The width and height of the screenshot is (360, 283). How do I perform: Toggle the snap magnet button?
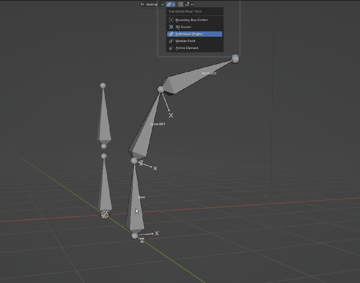point(181,4)
